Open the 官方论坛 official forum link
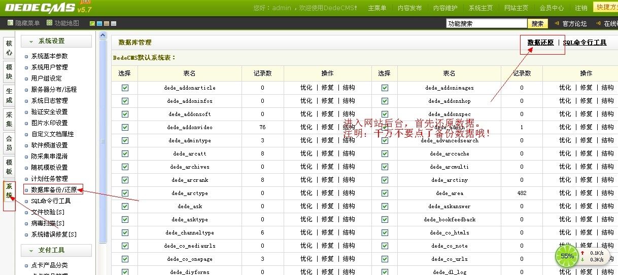This screenshot has width=618, height=275. (x=574, y=24)
